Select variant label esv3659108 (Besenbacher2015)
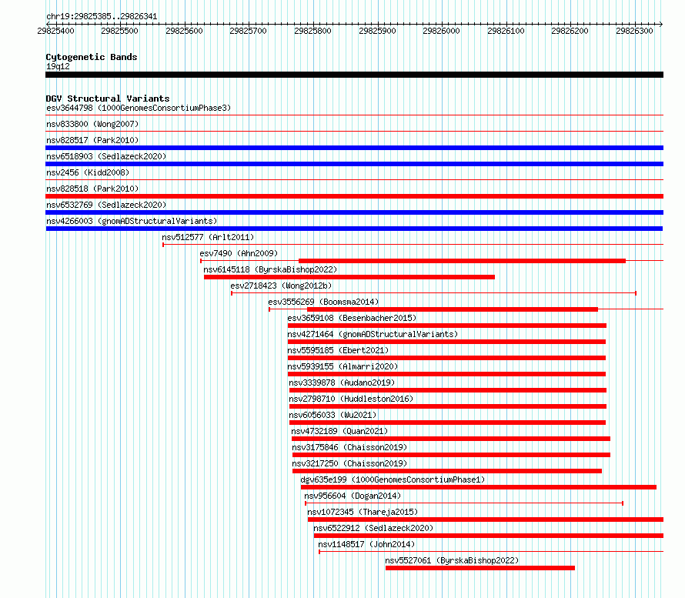The image size is (685, 598). (x=352, y=318)
